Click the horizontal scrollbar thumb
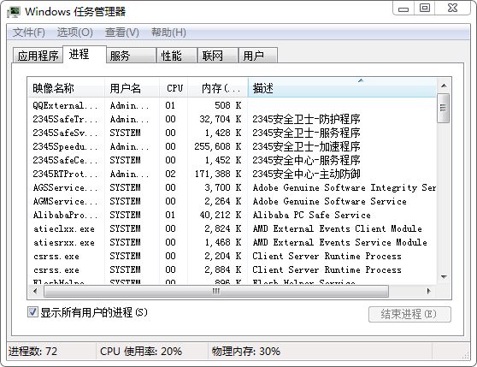 [x=216, y=291]
